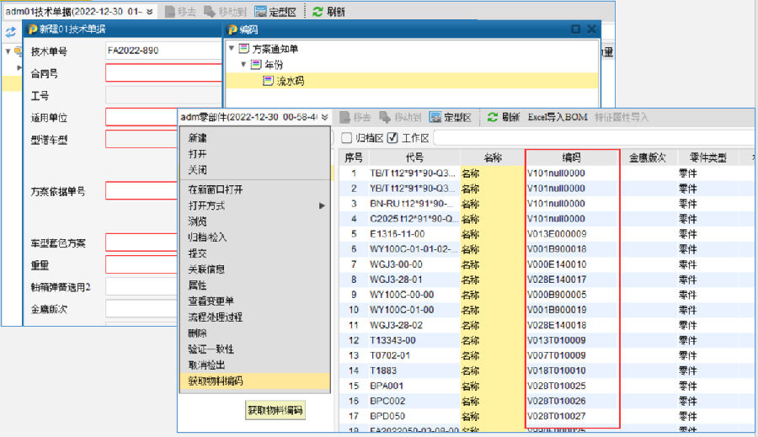This screenshot has width=758, height=437.
Task: Click the 合同号 input field
Action: tap(163, 73)
